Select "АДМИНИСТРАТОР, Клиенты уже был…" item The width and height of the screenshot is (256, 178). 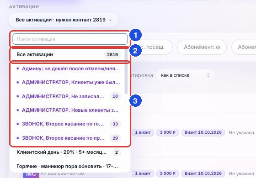(x=69, y=83)
